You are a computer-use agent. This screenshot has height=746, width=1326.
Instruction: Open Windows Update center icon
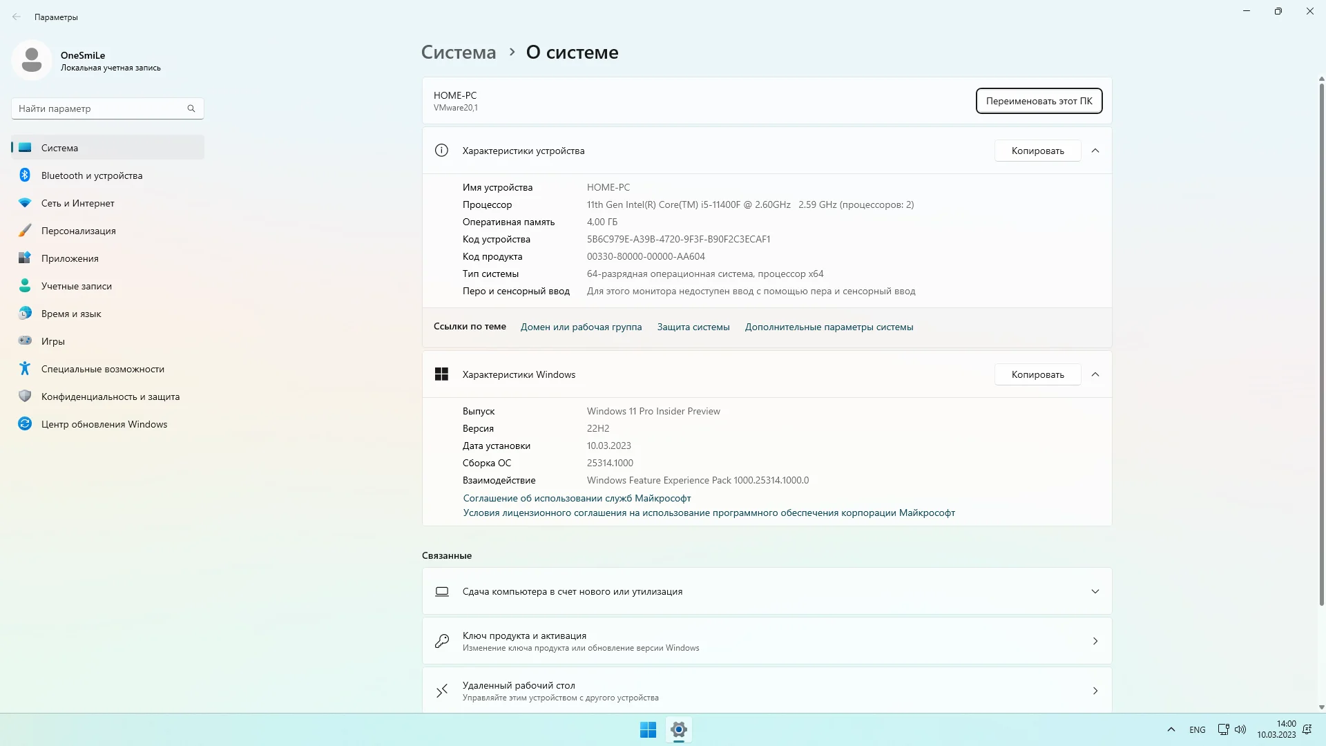[25, 424]
